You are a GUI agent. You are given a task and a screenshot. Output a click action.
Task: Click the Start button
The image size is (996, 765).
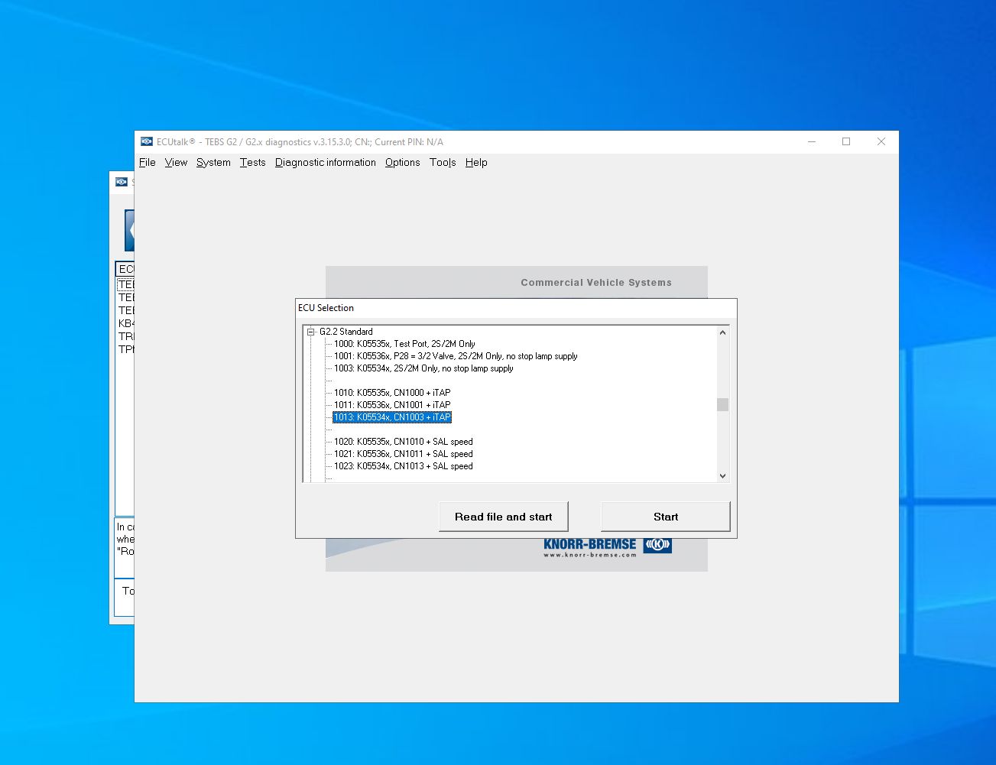664,516
